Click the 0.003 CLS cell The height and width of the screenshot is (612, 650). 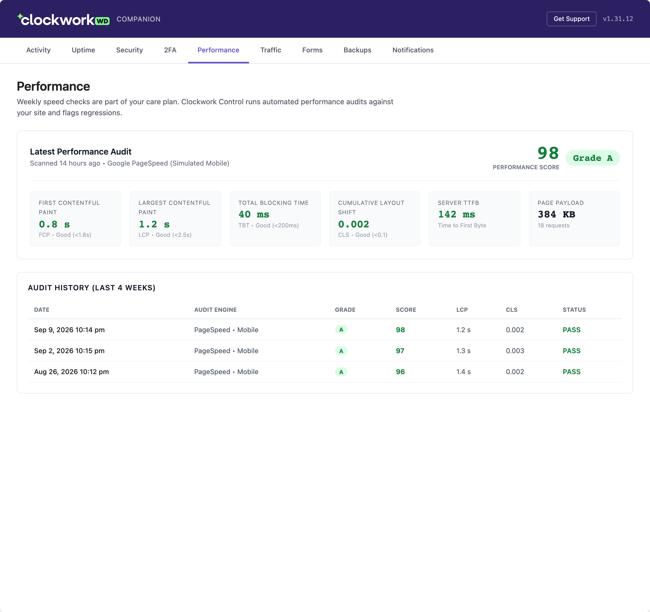pyautogui.click(x=515, y=351)
